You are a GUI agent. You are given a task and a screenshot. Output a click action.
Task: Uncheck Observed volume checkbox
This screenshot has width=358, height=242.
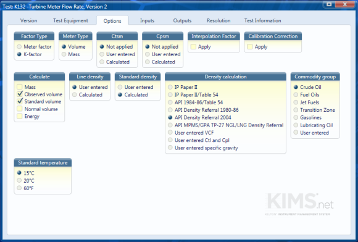point(20,94)
